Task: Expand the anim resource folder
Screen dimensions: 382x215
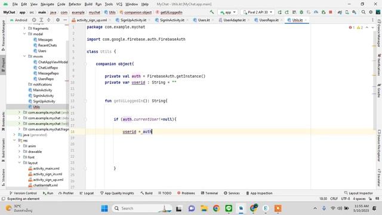Action: coord(19,146)
